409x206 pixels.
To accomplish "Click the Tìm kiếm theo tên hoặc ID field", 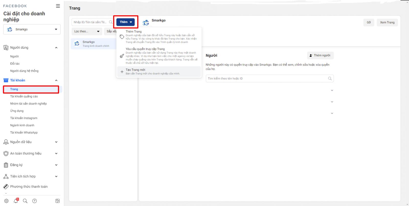I will pyautogui.click(x=270, y=79).
